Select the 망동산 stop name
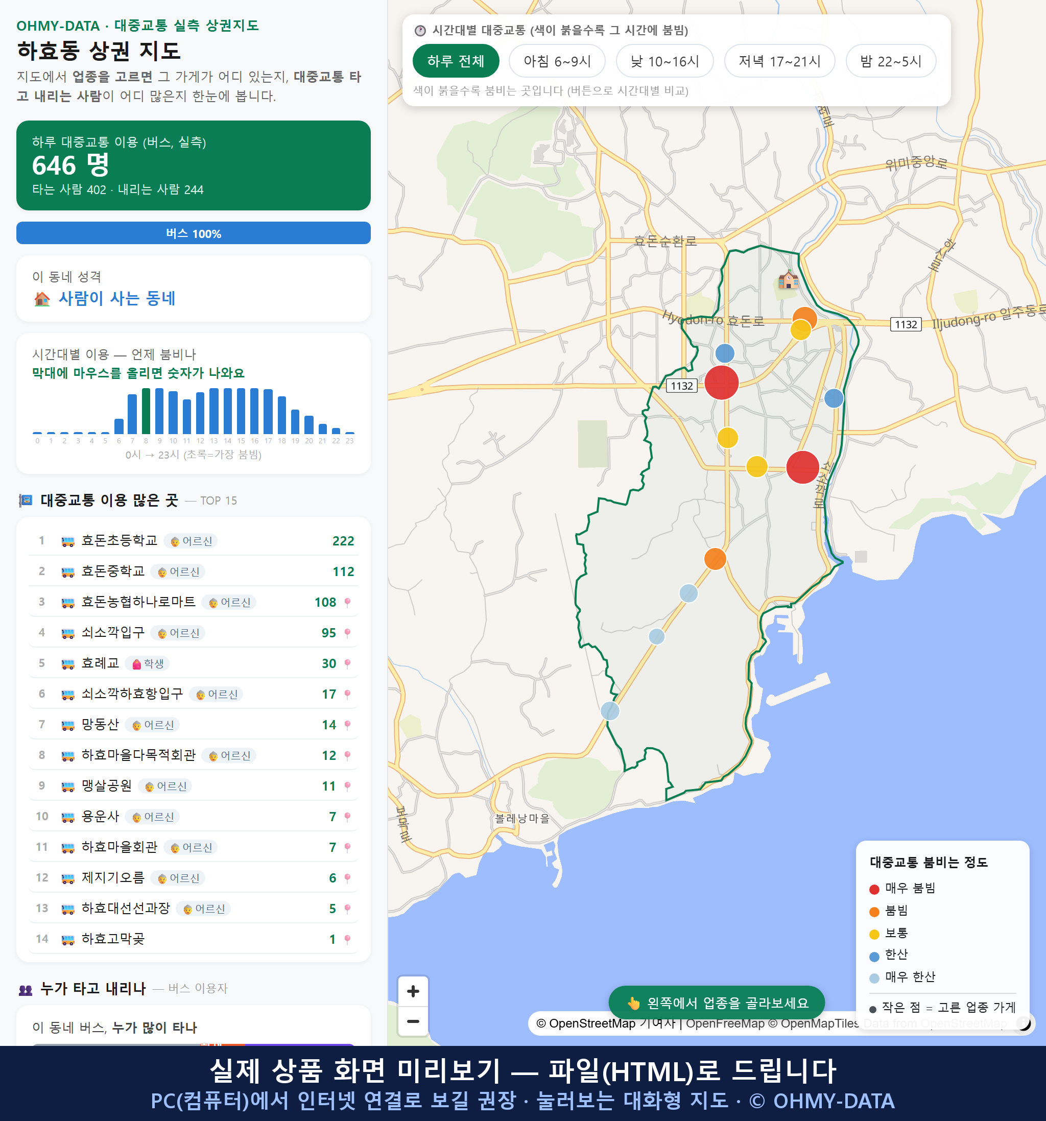 (101, 725)
